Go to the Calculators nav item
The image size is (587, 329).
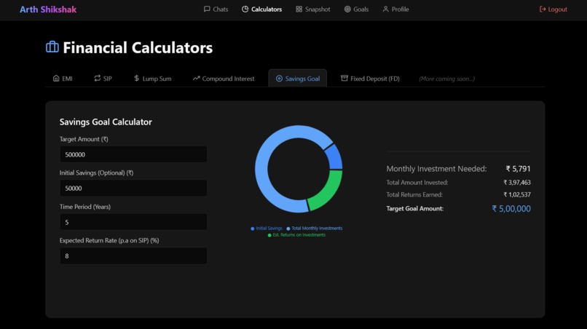click(x=261, y=9)
